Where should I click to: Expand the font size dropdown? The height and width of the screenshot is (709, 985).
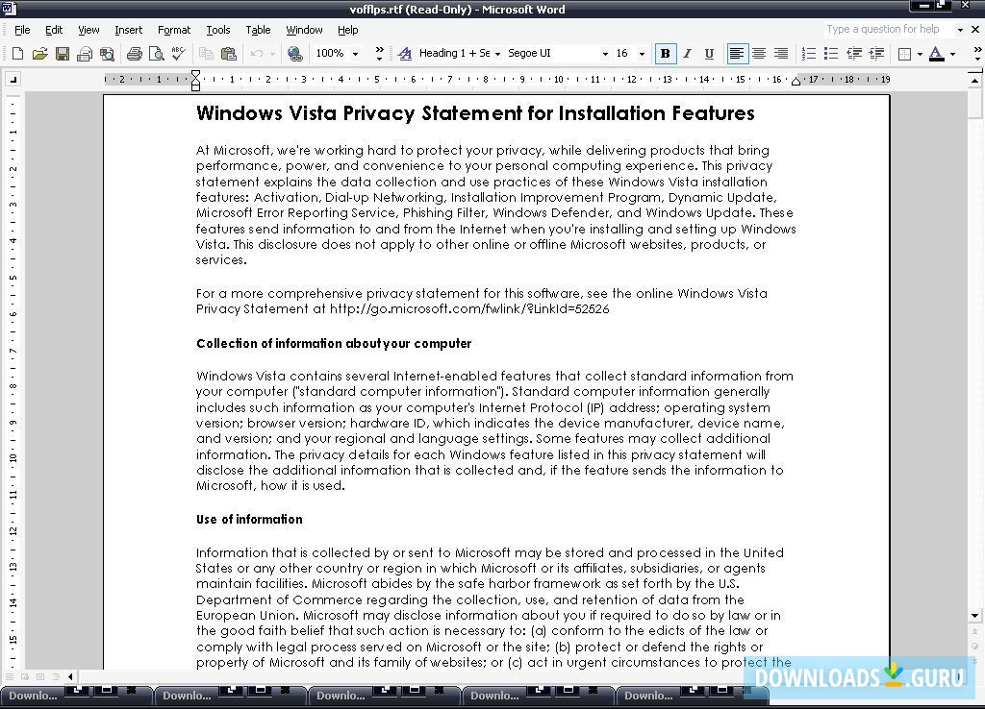641,53
